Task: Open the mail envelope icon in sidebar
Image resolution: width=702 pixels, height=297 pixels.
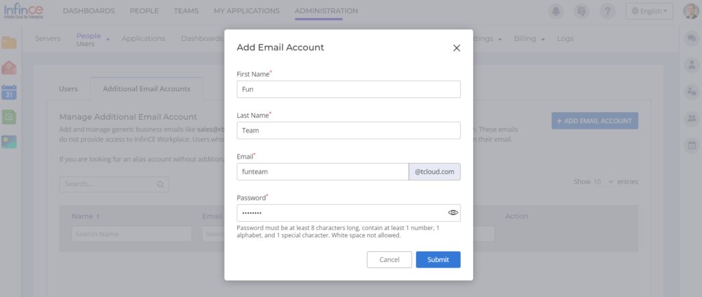Action: click(x=9, y=68)
